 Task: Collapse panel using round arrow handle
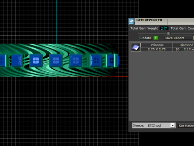pos(169,33)
